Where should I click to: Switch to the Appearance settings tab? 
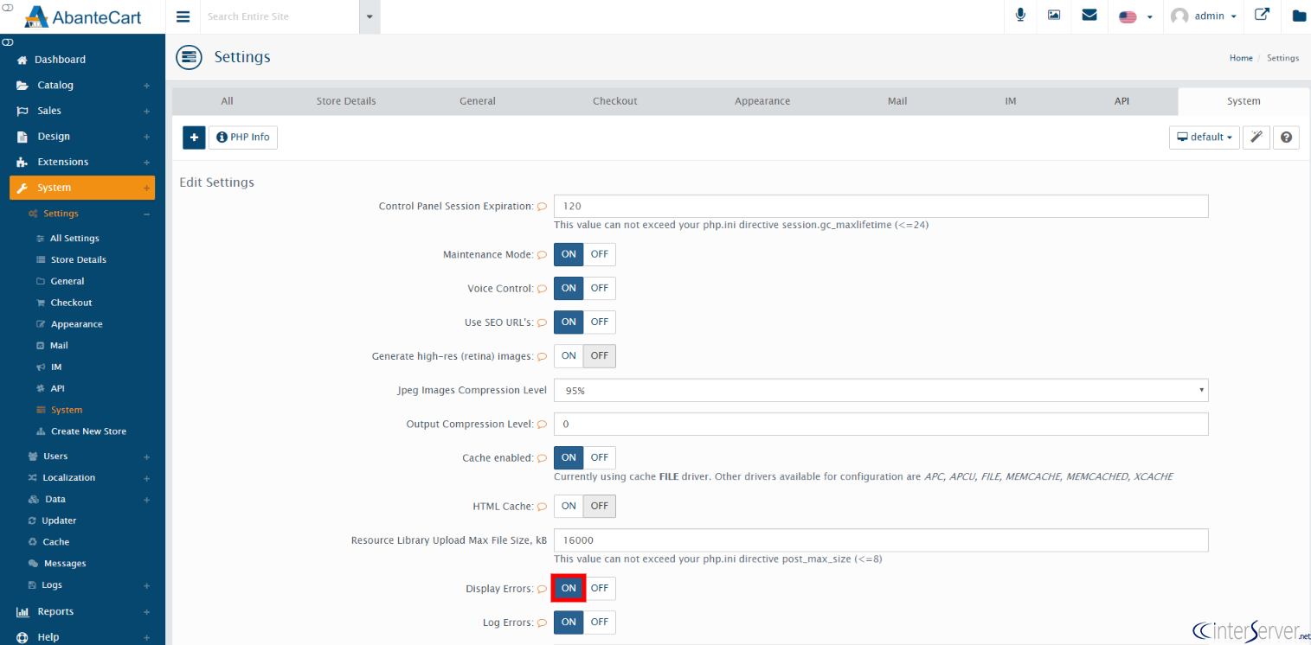(x=762, y=101)
